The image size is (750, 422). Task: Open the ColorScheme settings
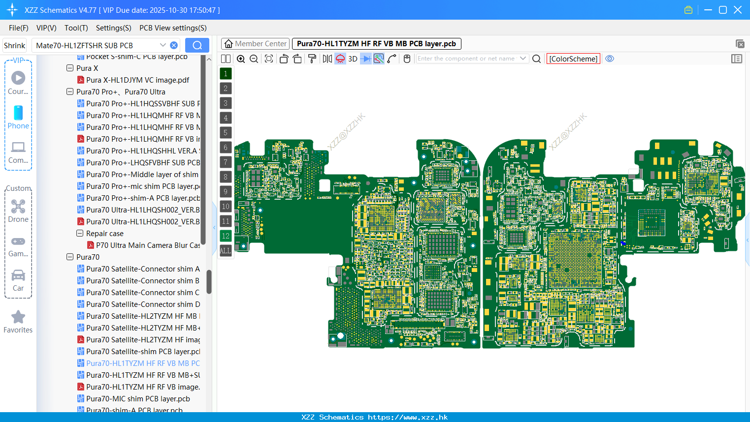[x=573, y=59]
